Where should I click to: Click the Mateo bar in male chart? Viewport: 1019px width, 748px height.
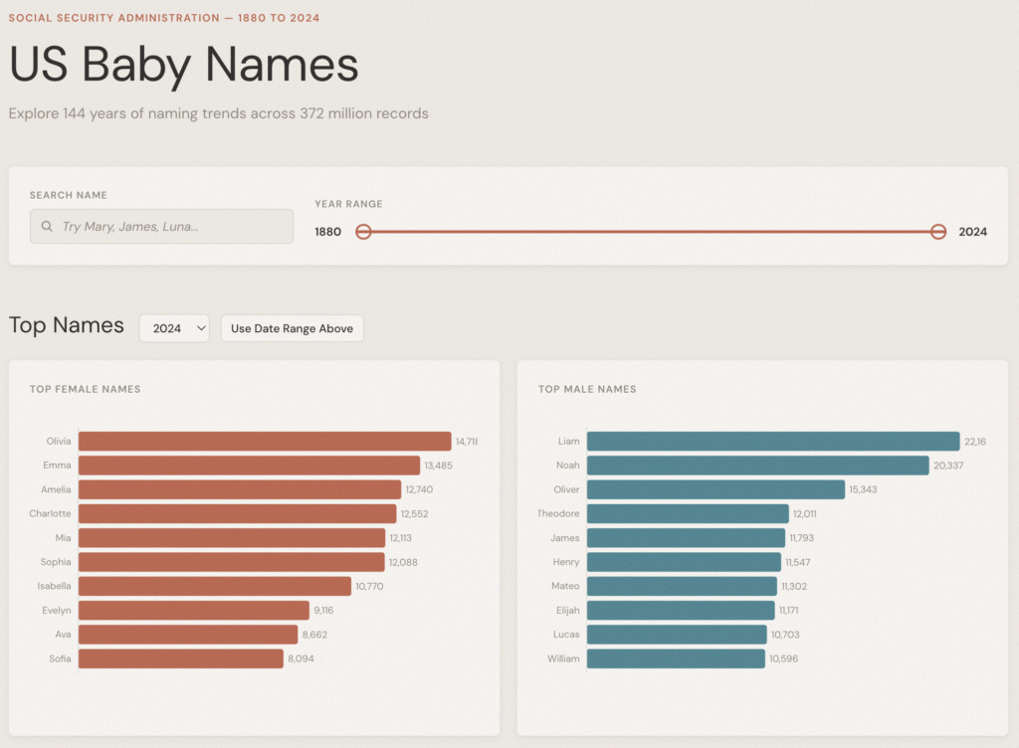pos(682,586)
